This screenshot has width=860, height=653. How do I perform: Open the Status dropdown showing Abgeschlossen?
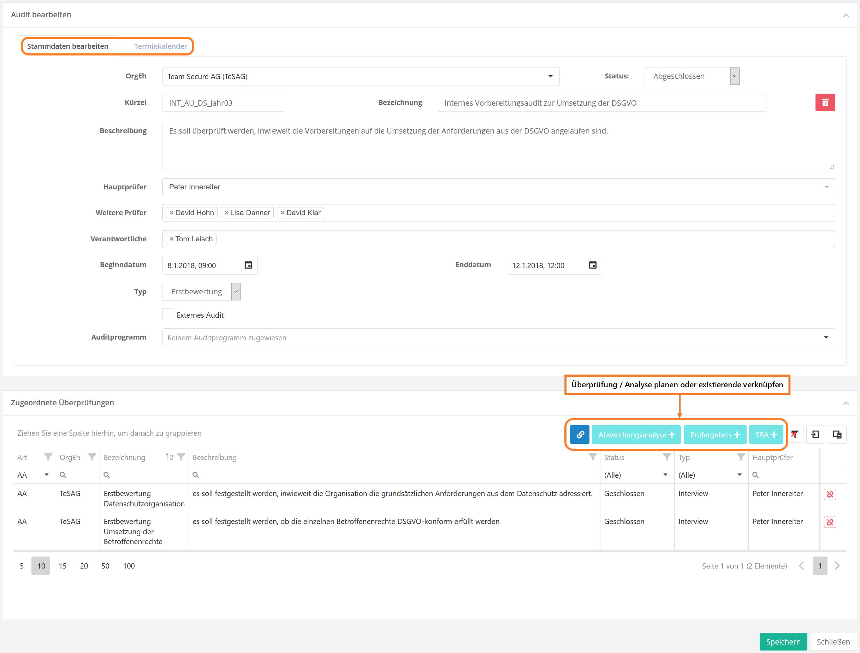[x=692, y=76]
